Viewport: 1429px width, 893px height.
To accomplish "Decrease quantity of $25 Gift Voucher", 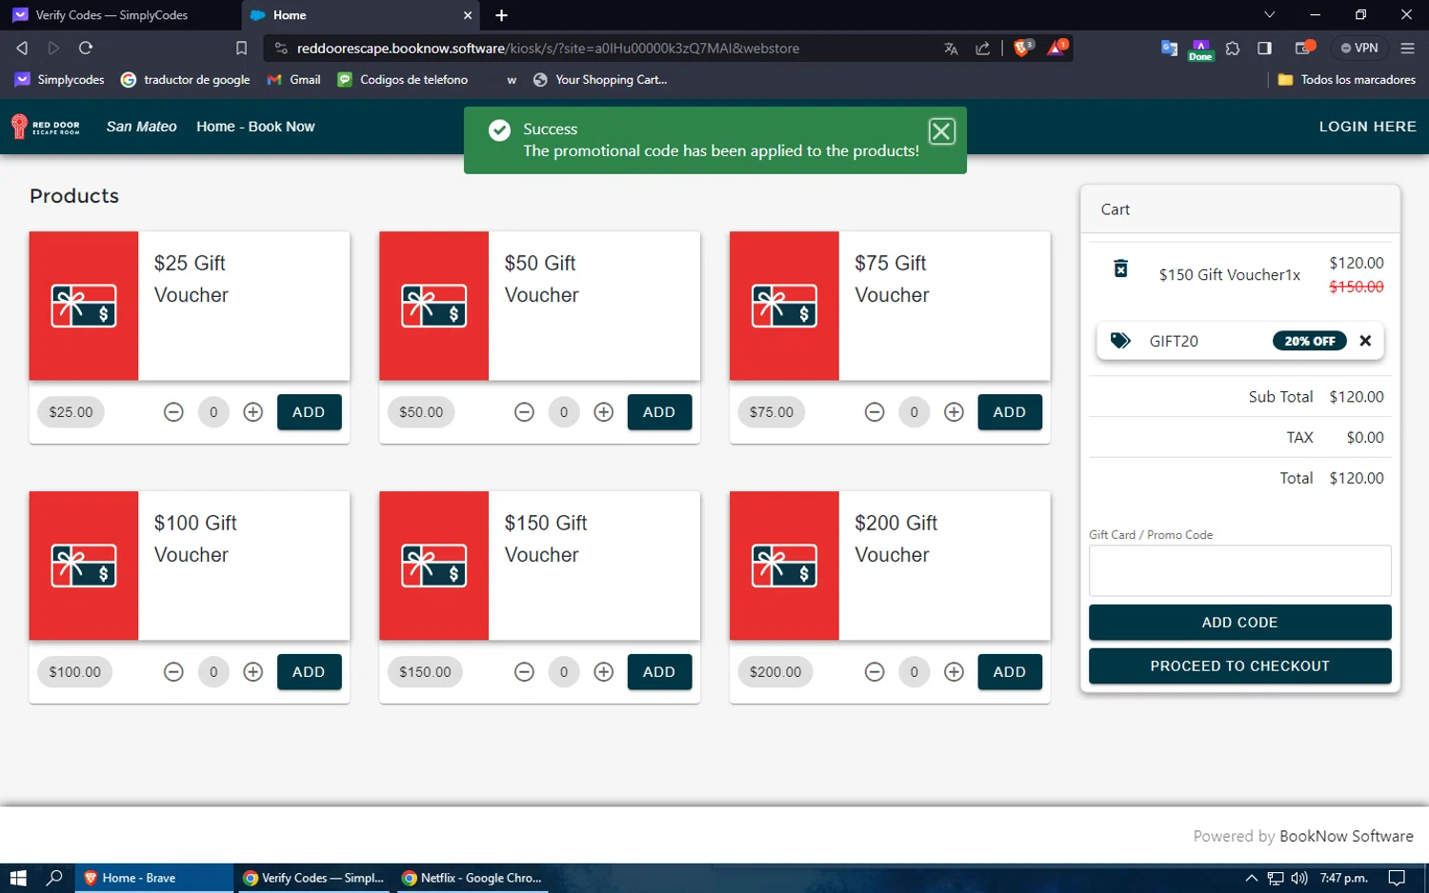I will pos(173,412).
